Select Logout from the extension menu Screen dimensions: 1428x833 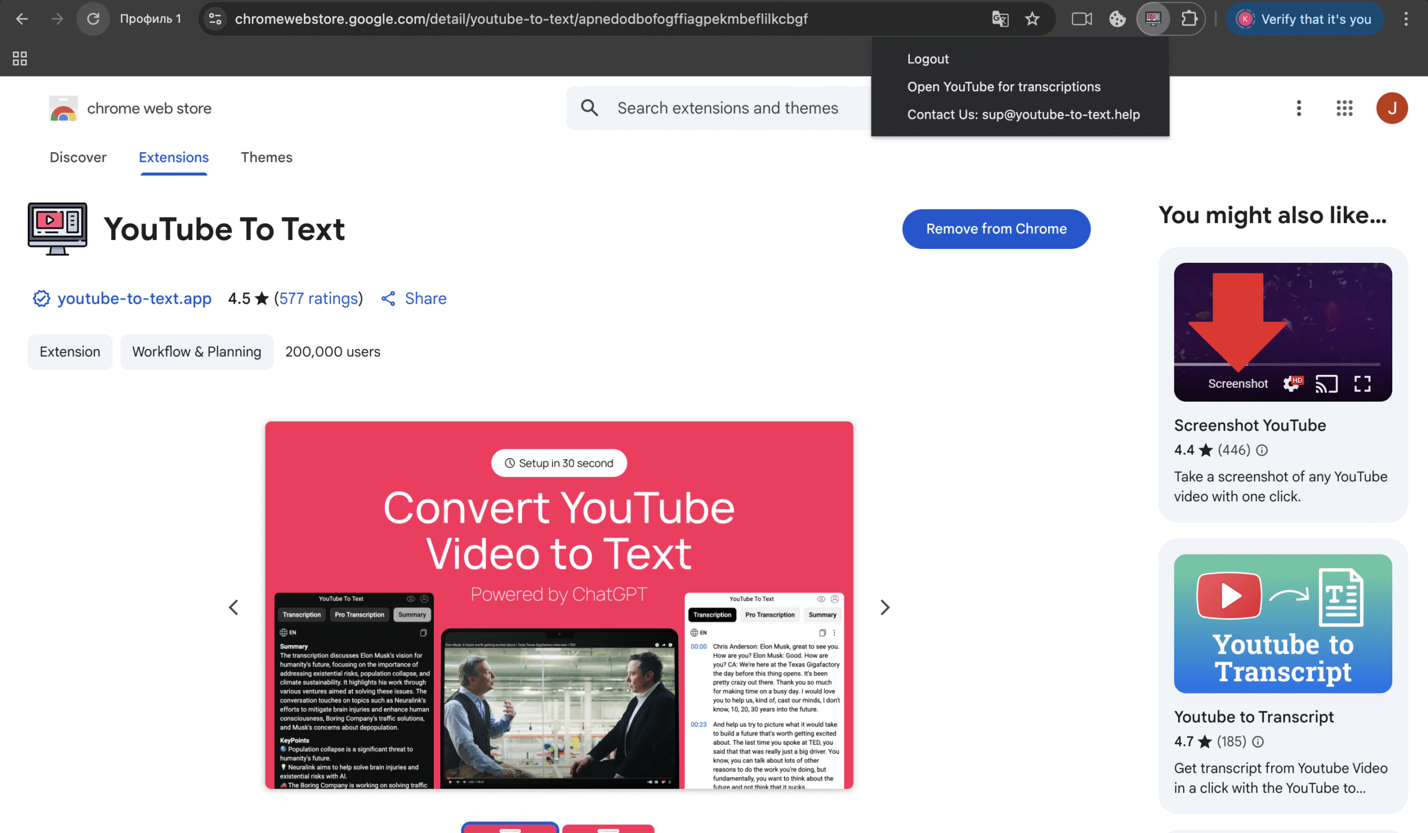point(928,59)
